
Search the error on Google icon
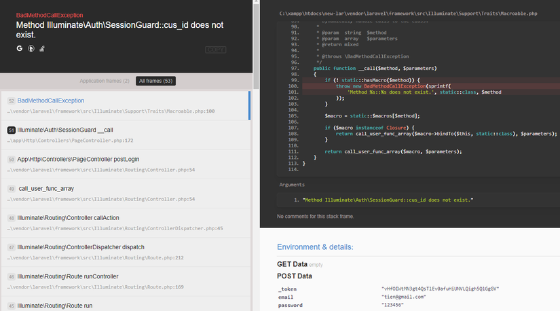[x=19, y=48]
